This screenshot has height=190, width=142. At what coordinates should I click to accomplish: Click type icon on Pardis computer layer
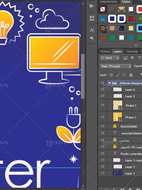115,153
